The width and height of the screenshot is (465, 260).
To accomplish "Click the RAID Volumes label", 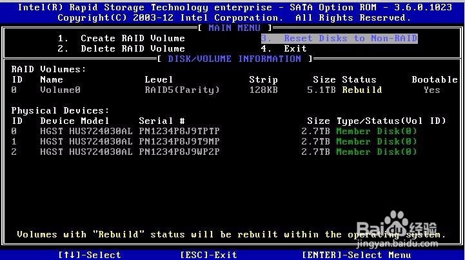I will 48,70.
